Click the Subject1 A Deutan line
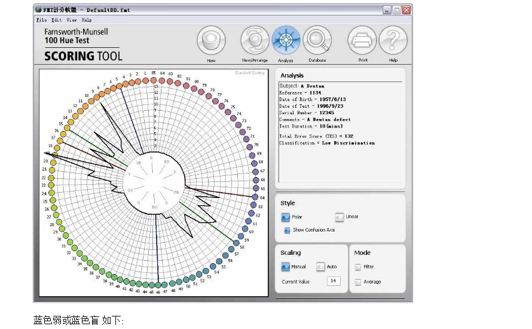 click(302, 86)
